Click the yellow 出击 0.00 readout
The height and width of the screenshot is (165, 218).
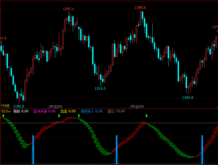tap(68, 111)
